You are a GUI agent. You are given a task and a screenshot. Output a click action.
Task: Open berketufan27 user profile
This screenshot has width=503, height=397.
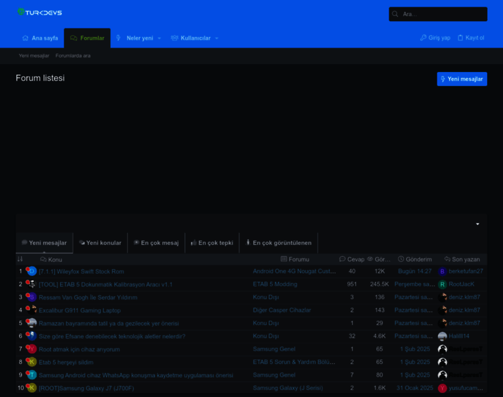tap(466, 271)
